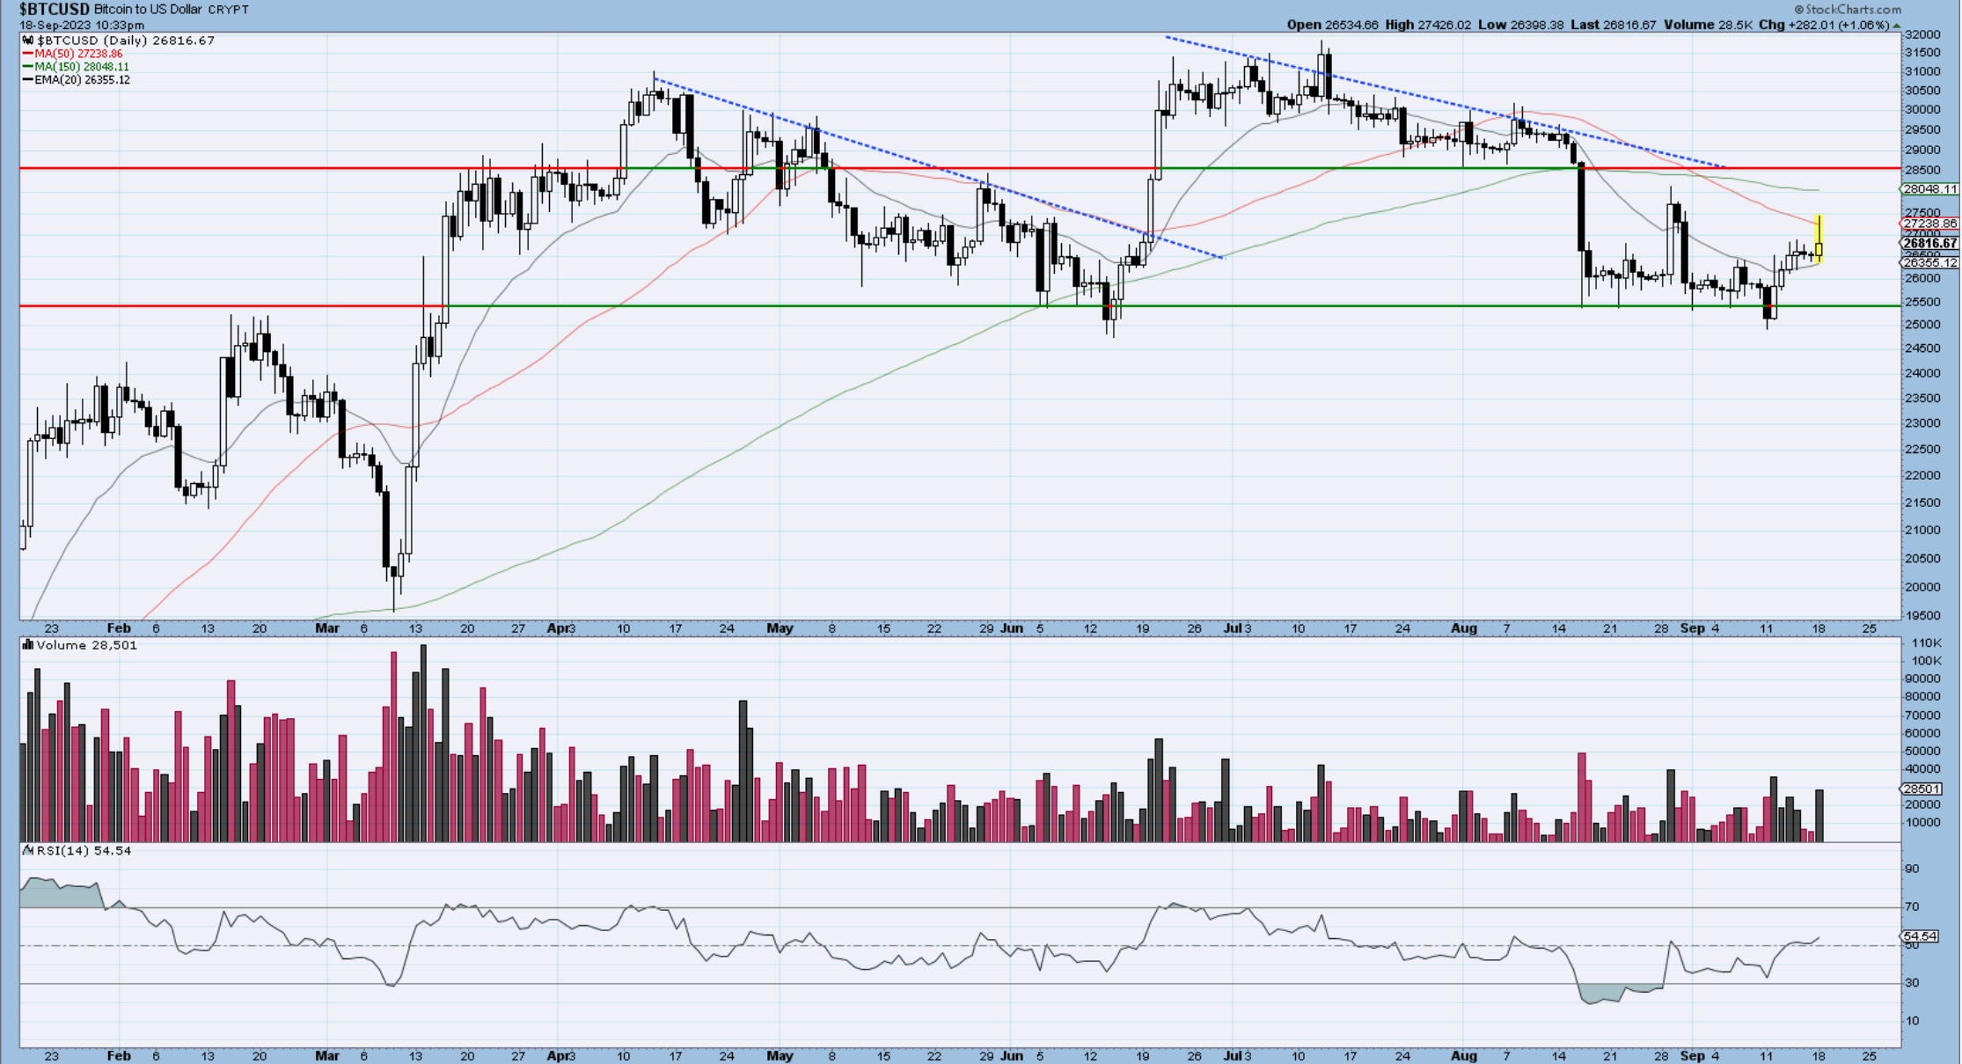
Task: Click the $BTCUSD ticker symbol title
Action: 55,9
